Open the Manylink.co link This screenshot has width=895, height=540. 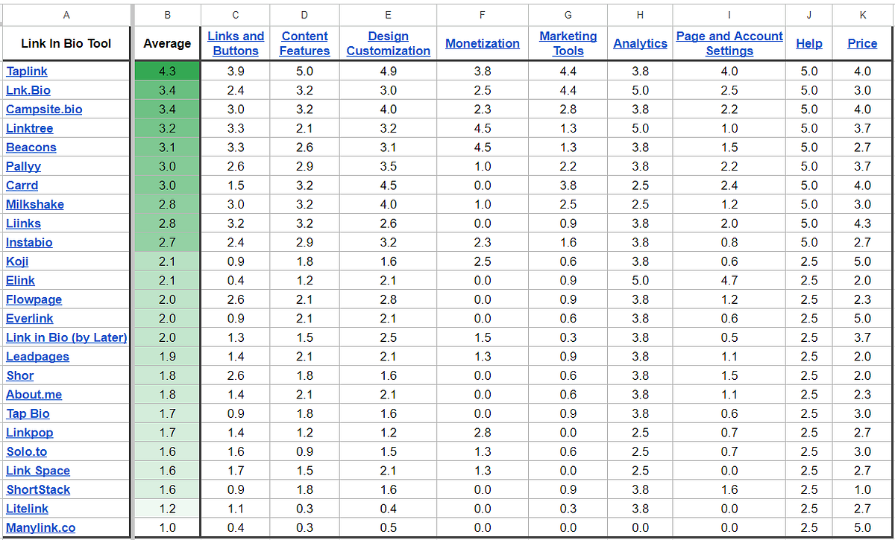point(41,527)
